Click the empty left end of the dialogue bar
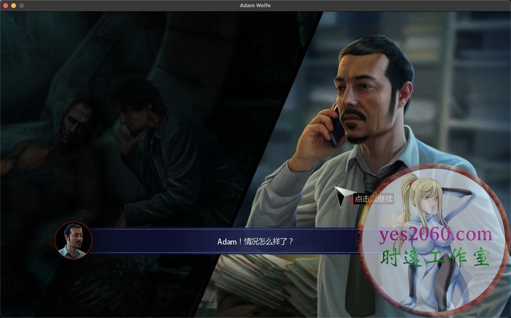The height and width of the screenshot is (318, 511). tap(129, 242)
